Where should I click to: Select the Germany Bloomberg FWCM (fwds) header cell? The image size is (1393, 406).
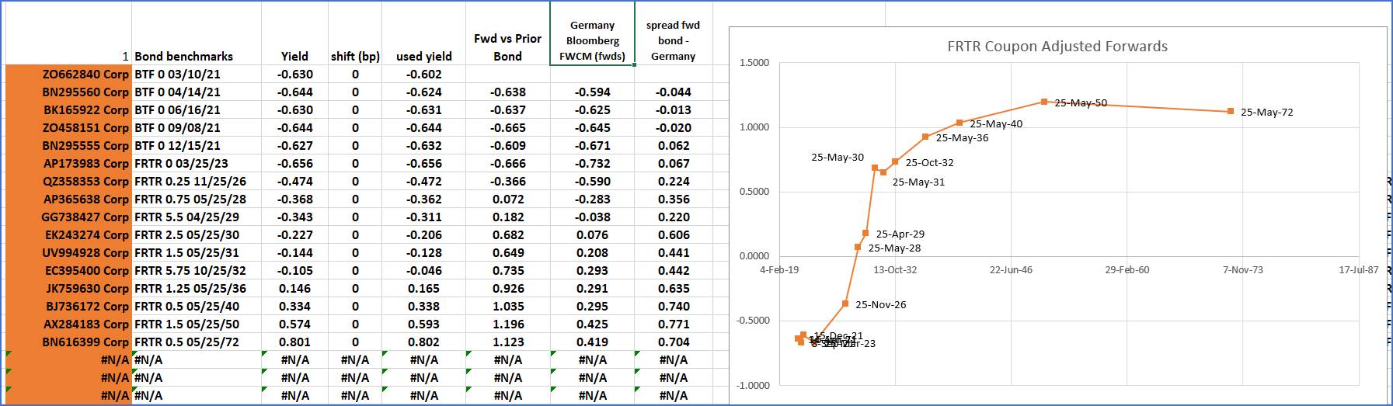point(592,40)
